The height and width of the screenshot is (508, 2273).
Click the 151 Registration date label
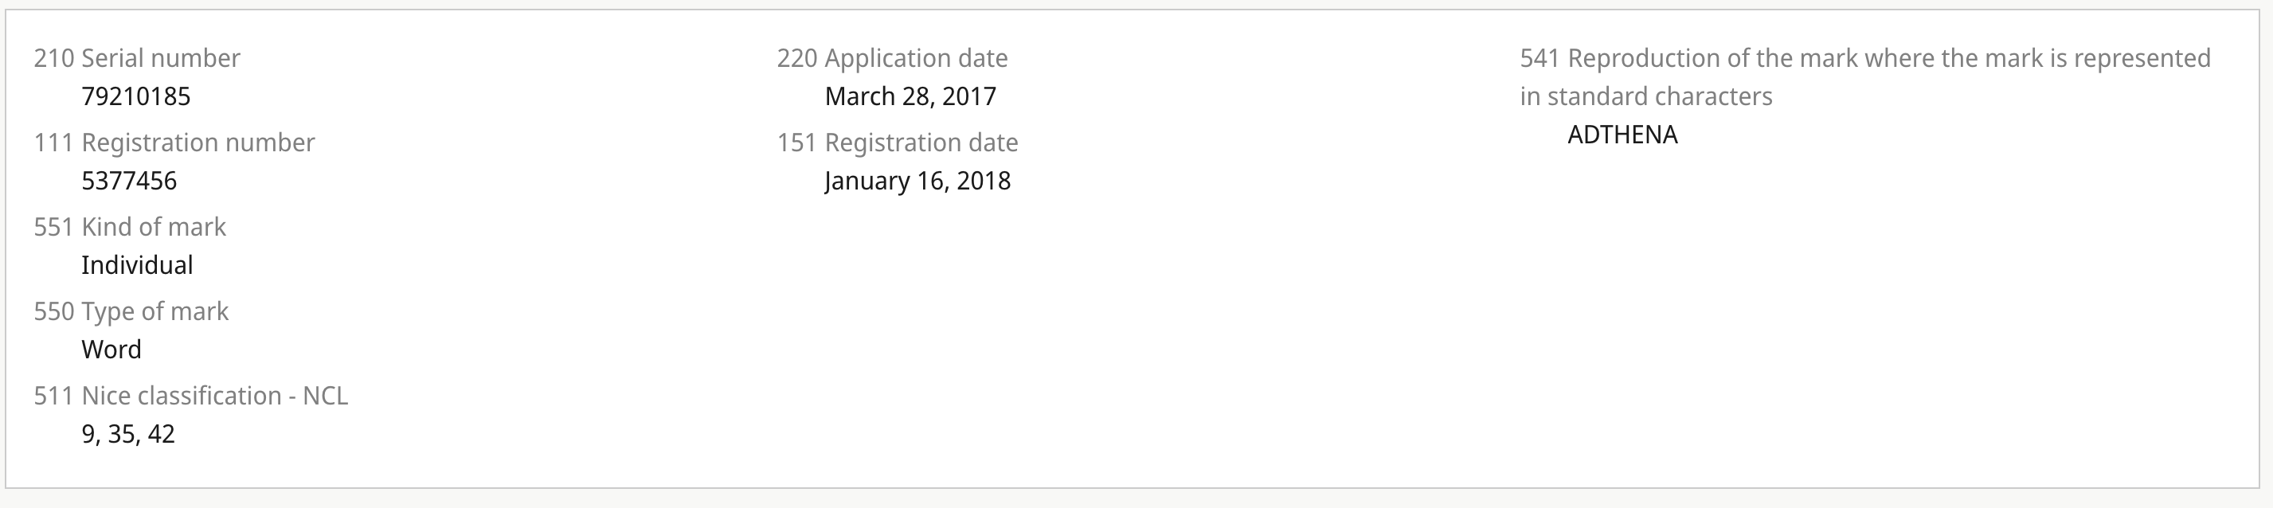click(898, 143)
